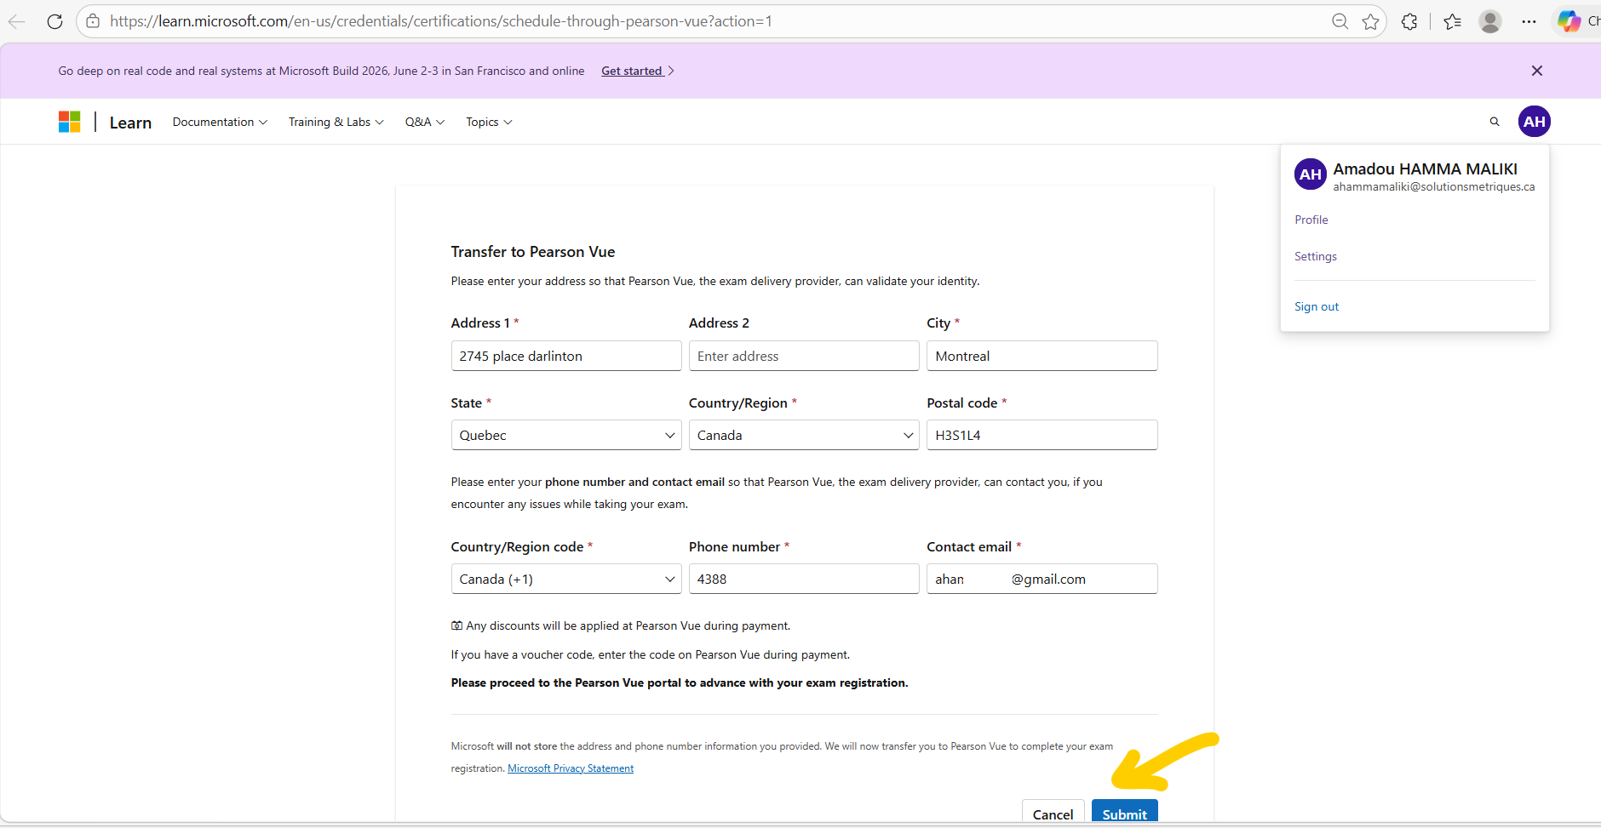Open the browser extensions puzzle icon
This screenshot has height=828, width=1601.
click(x=1409, y=21)
